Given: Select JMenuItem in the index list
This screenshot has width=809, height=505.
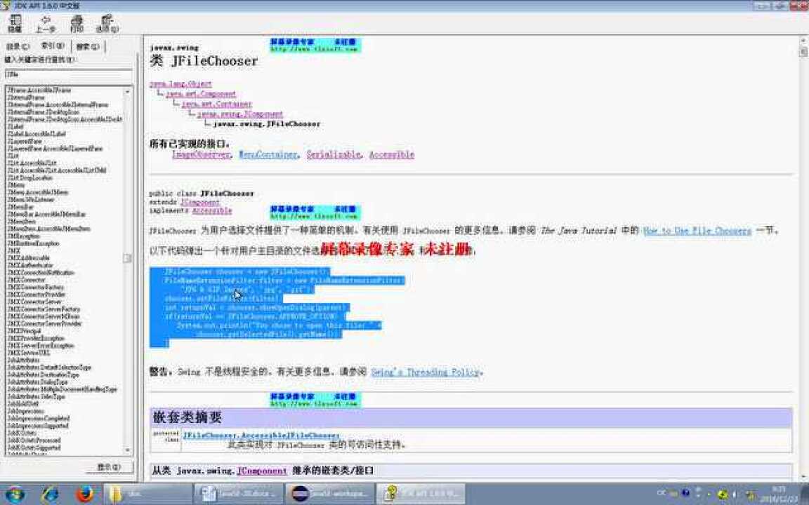Looking at the screenshot, I should (x=21, y=221).
